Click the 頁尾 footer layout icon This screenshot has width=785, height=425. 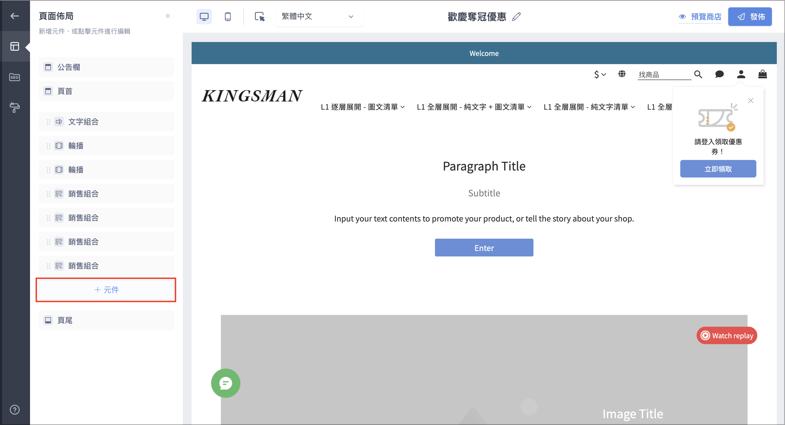point(48,320)
